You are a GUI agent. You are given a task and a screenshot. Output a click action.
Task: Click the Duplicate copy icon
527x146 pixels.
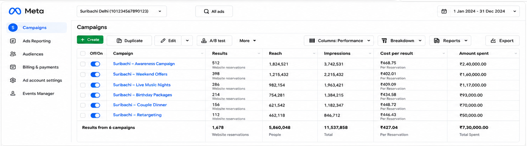tap(119, 41)
